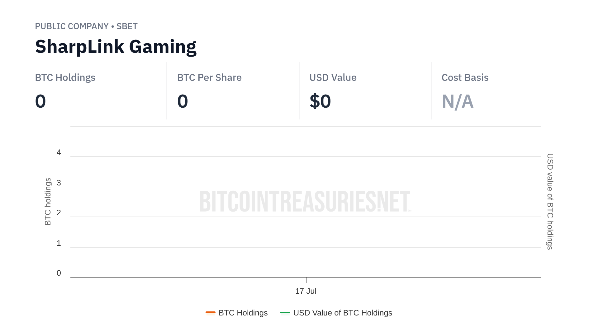The image size is (598, 336).
Task: Click the BitcoinTreasuries.net watermark logo
Action: 305,202
